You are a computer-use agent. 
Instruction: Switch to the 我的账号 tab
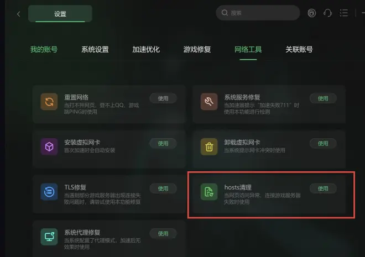point(44,49)
